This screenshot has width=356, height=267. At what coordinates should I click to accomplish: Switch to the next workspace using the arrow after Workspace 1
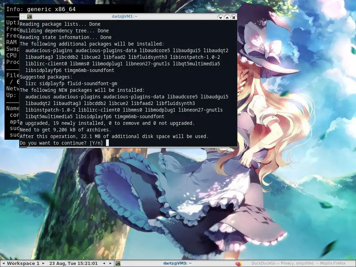pyautogui.click(x=43, y=264)
